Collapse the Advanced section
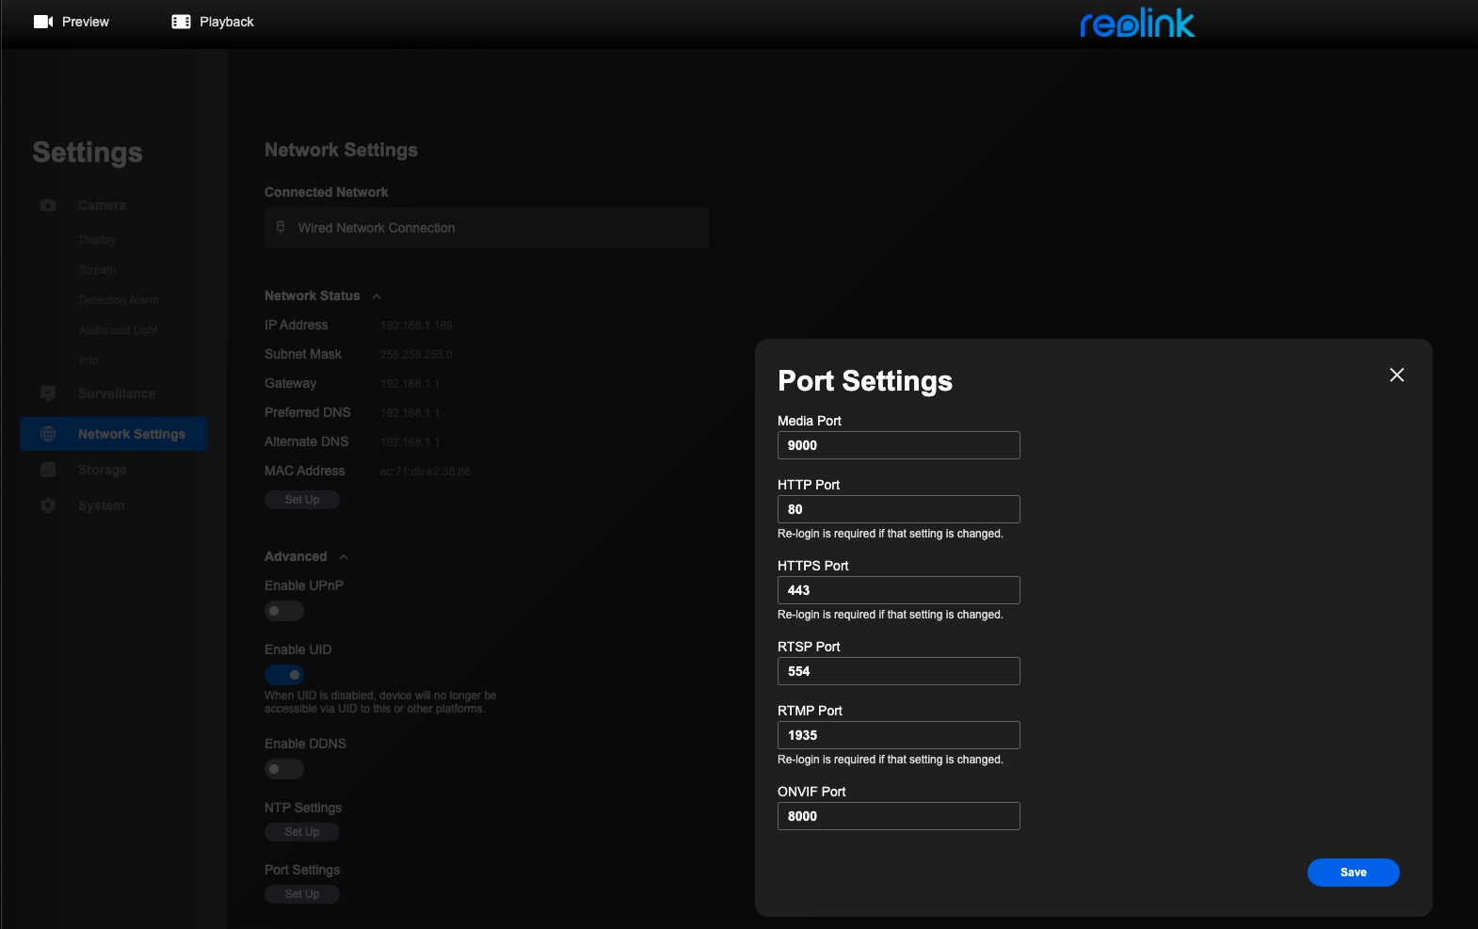This screenshot has height=929, width=1478. pos(344,557)
